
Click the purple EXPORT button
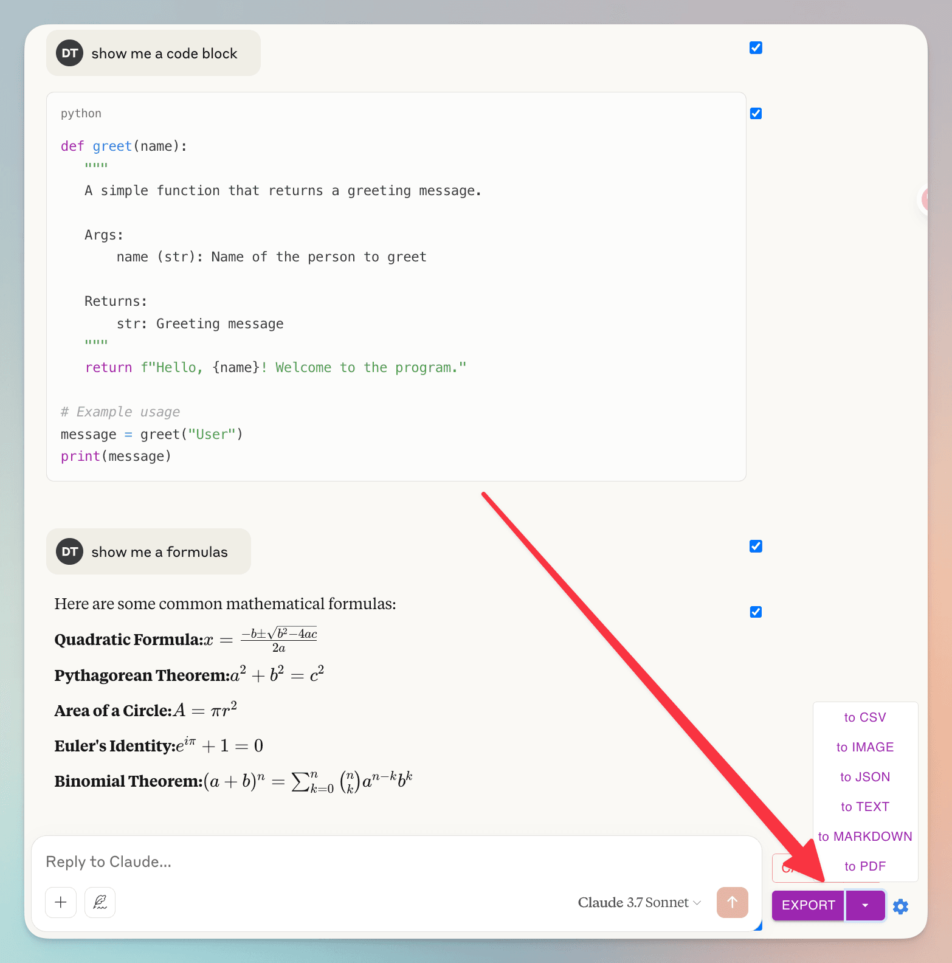coord(808,905)
